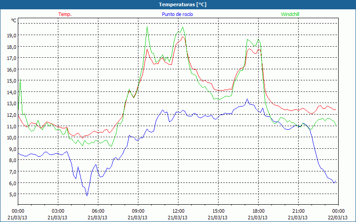Click the 9,0 y-axis value
The width and height of the screenshot is (356, 222).
[13, 149]
